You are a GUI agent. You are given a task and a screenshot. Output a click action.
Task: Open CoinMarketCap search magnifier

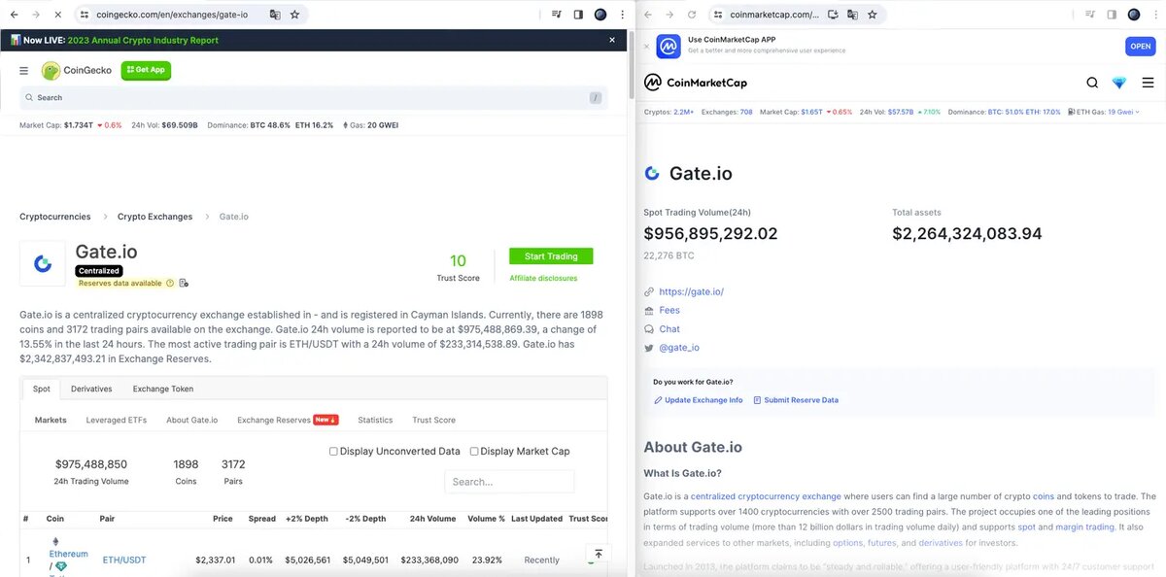[x=1092, y=83]
